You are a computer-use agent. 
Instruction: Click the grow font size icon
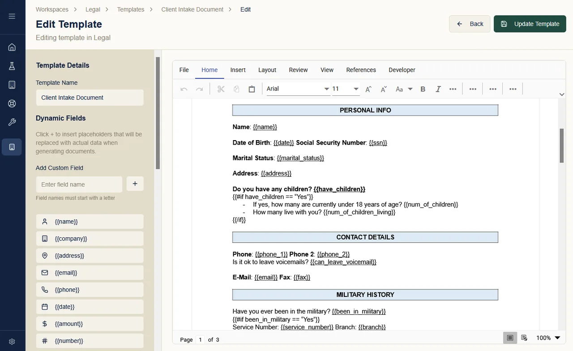[368, 89]
